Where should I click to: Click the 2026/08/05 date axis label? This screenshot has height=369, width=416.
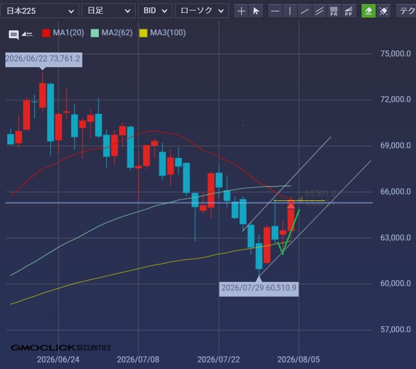(299, 360)
